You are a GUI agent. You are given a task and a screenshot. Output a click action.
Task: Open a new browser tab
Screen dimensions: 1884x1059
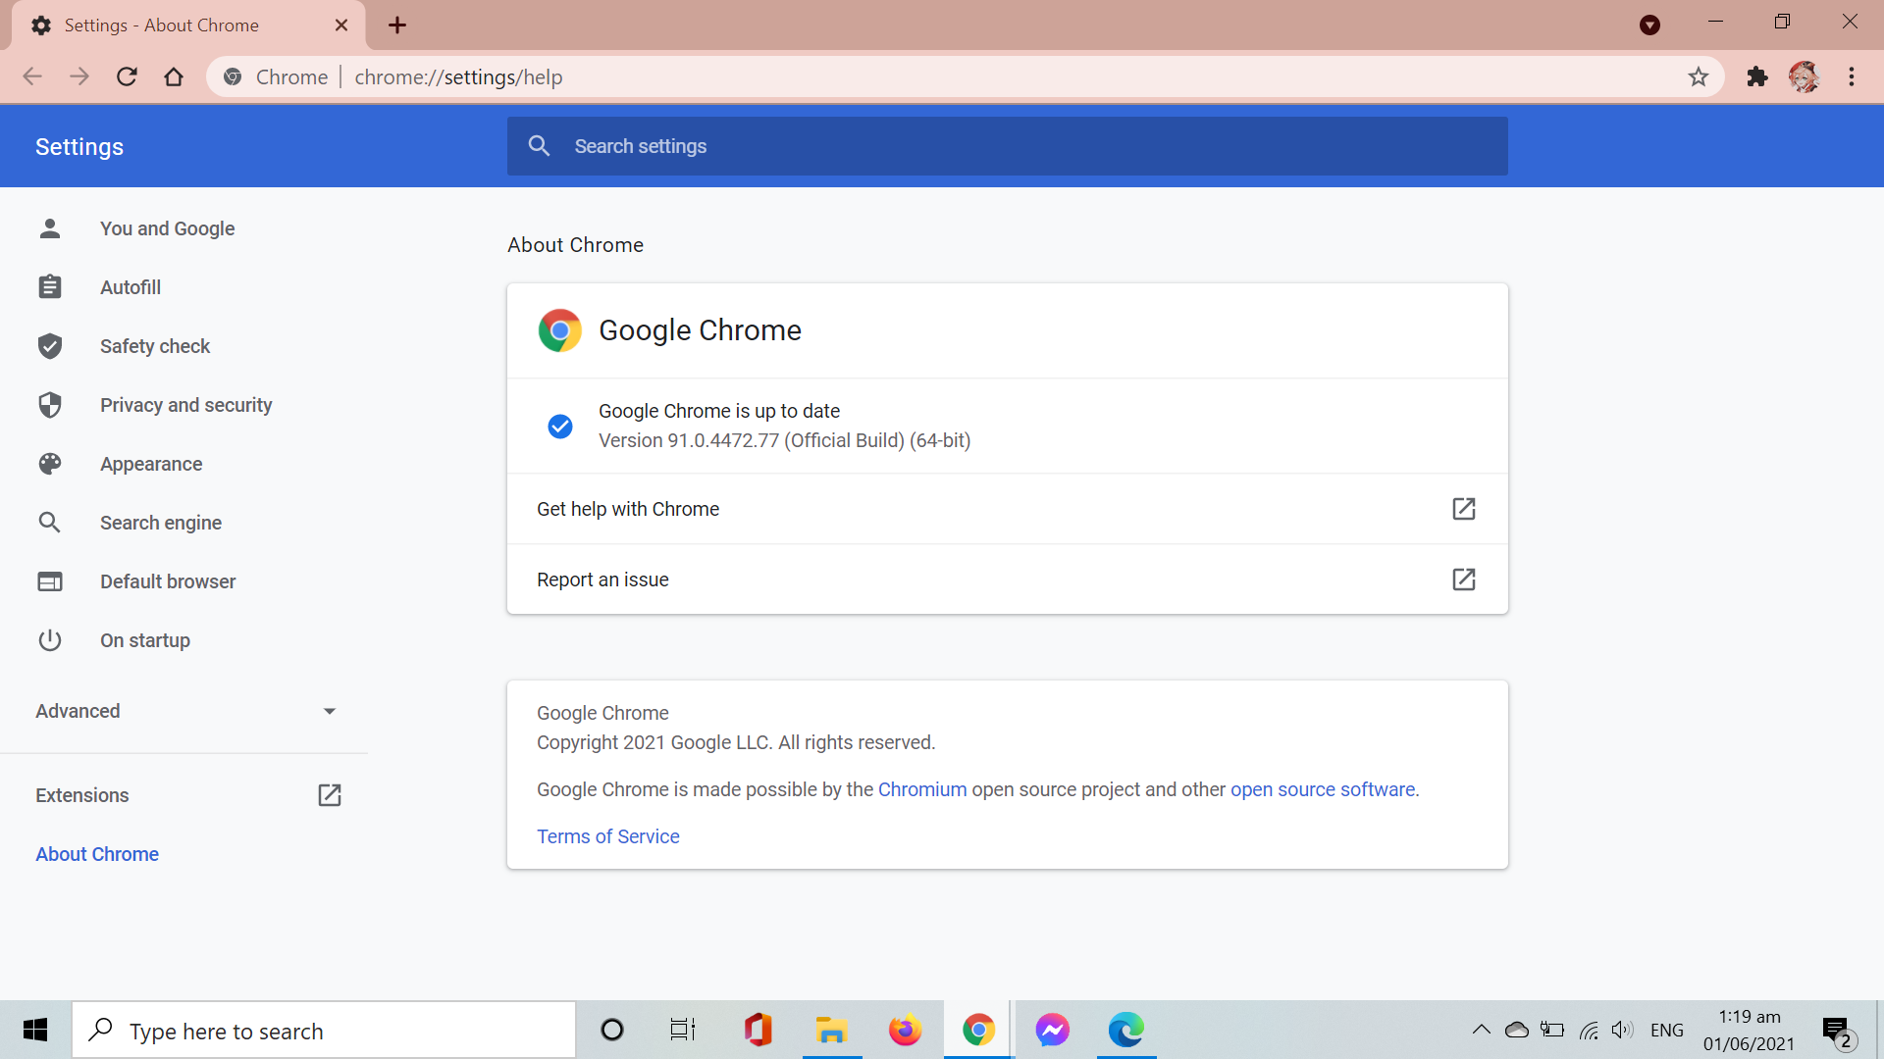397,25
